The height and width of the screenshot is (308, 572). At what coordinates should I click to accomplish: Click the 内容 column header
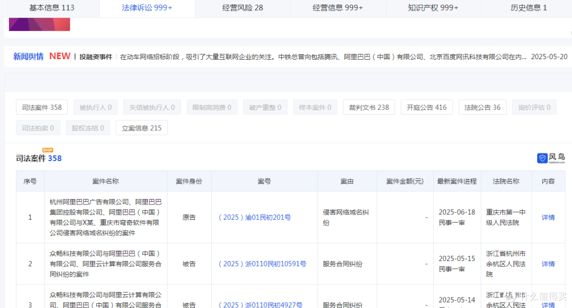(x=548, y=181)
